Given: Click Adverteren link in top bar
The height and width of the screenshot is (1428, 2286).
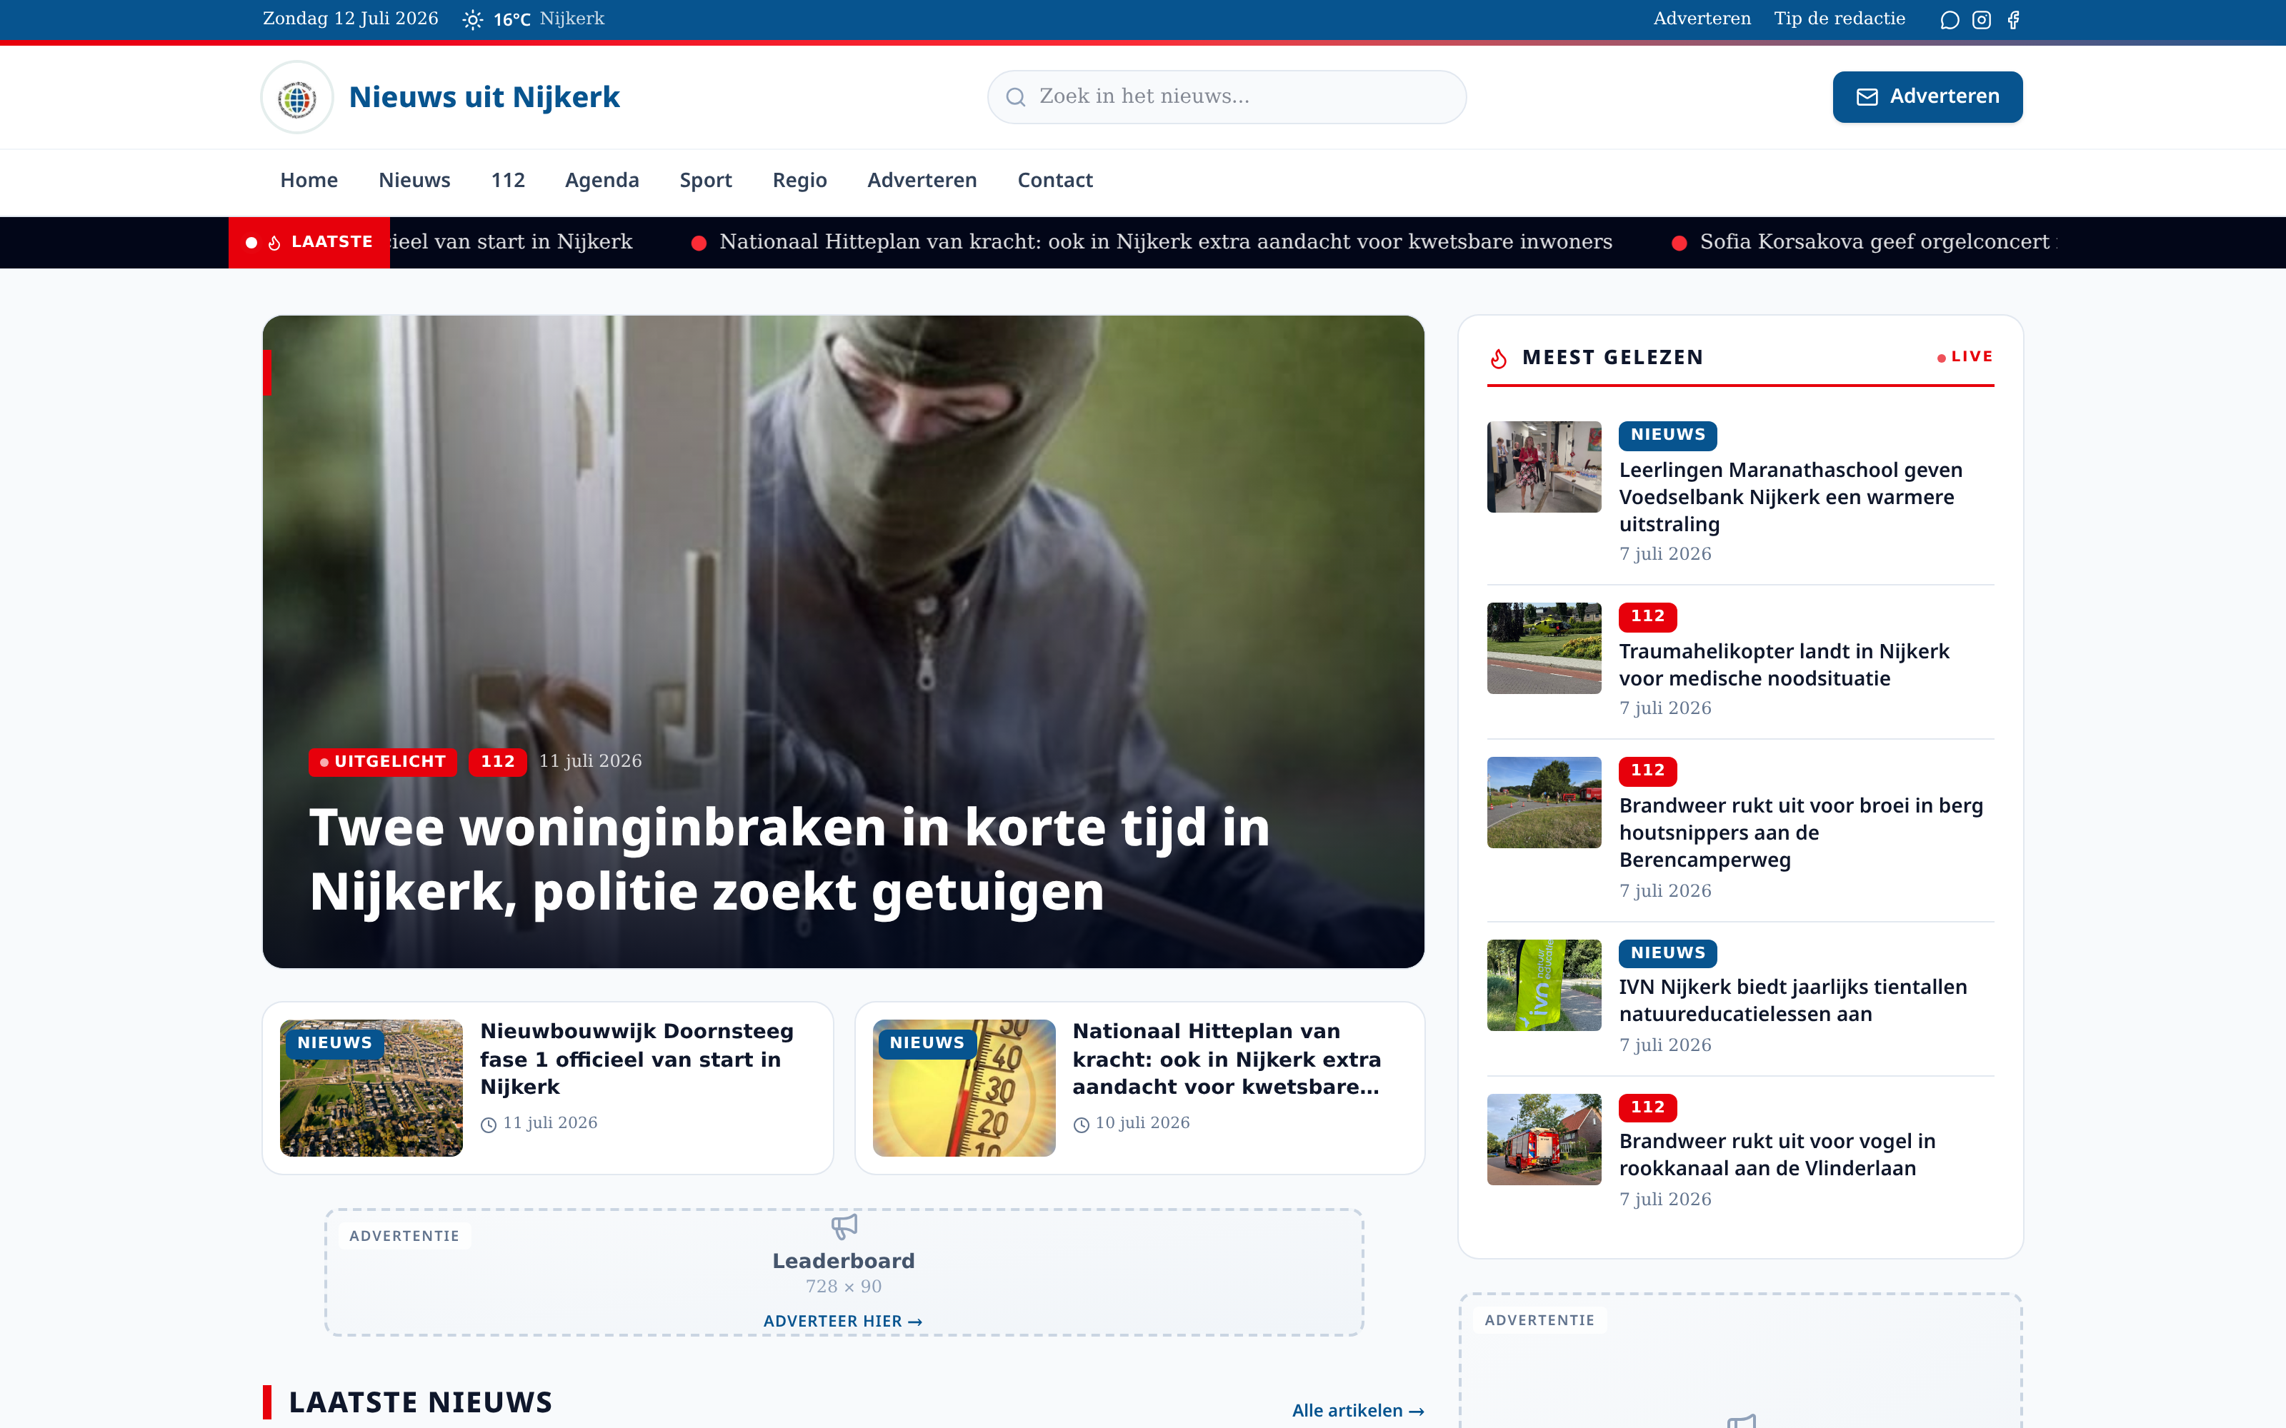Looking at the screenshot, I should point(1701,19).
